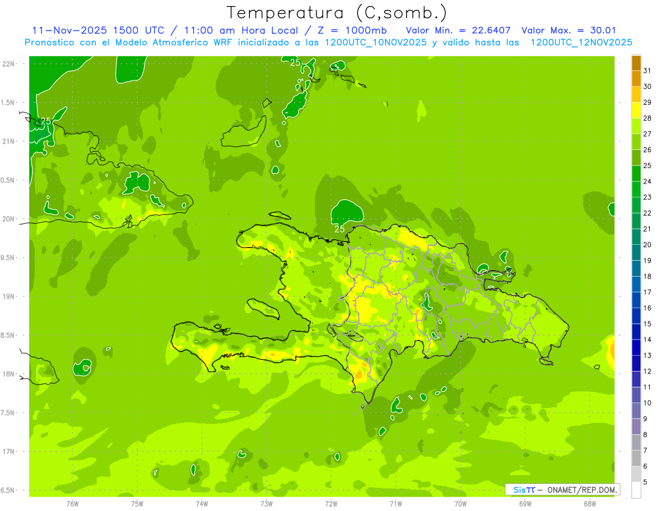The width and height of the screenshot is (662, 511).
Task: Click the teal legend swatch between 19 and 20
Action: click(x=636, y=252)
